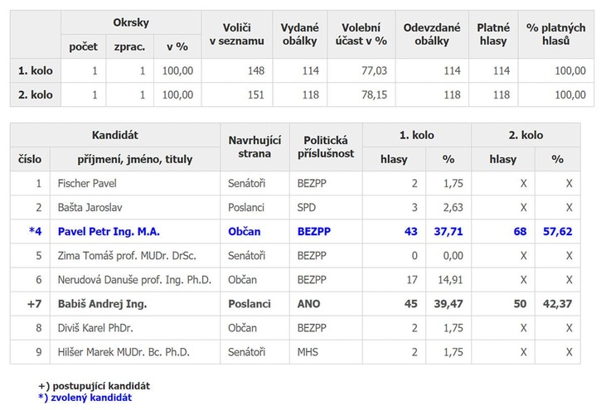Click the Volební účast v % header
The height and width of the screenshot is (410, 606).
coord(361,34)
